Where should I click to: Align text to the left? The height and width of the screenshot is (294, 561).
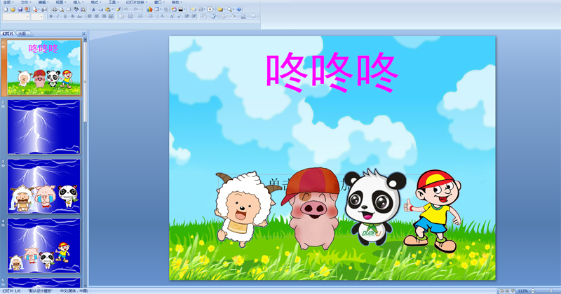90,16
